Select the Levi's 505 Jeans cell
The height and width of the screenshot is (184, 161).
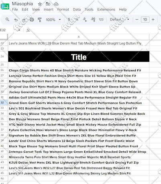[x=79, y=168]
